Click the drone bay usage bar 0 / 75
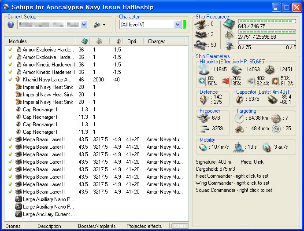This screenshot has height=231, width=304. pos(267,42)
